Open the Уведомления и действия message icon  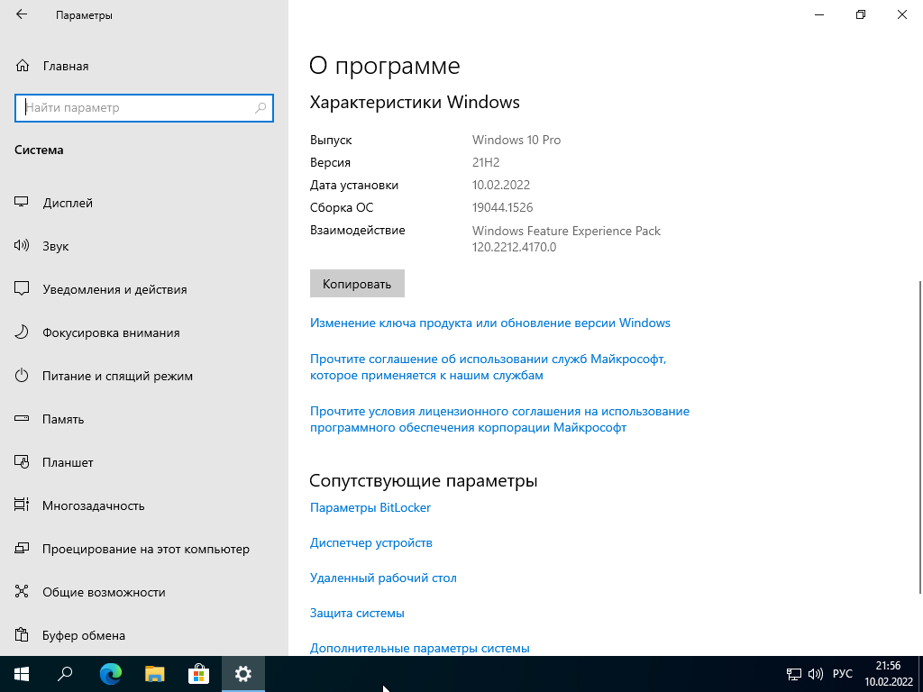(22, 289)
